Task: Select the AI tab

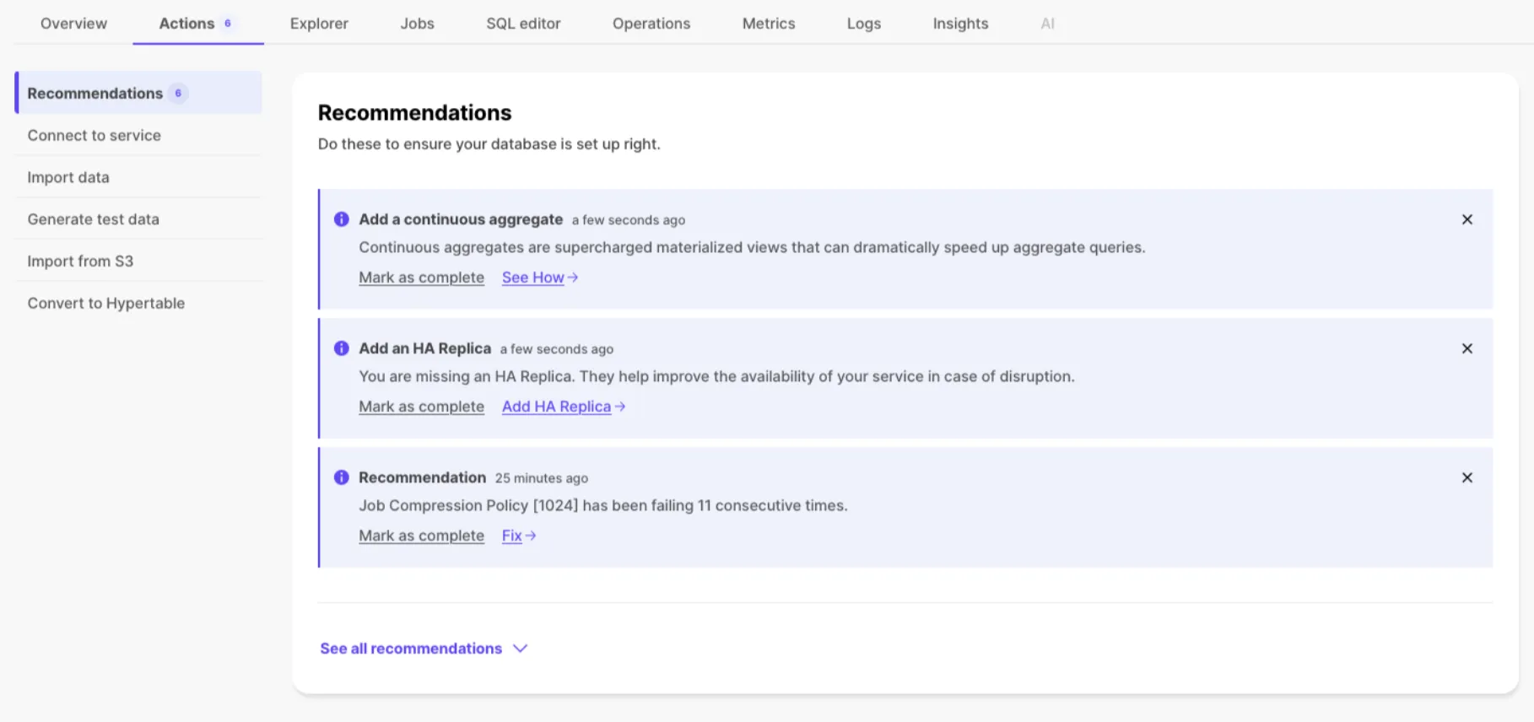Action: 1047,24
